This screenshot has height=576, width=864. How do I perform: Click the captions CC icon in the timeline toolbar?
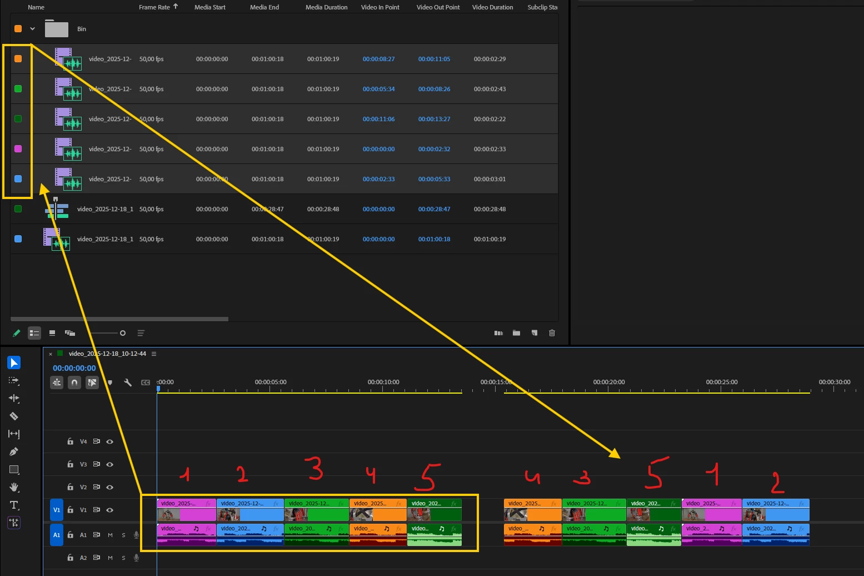click(x=146, y=383)
